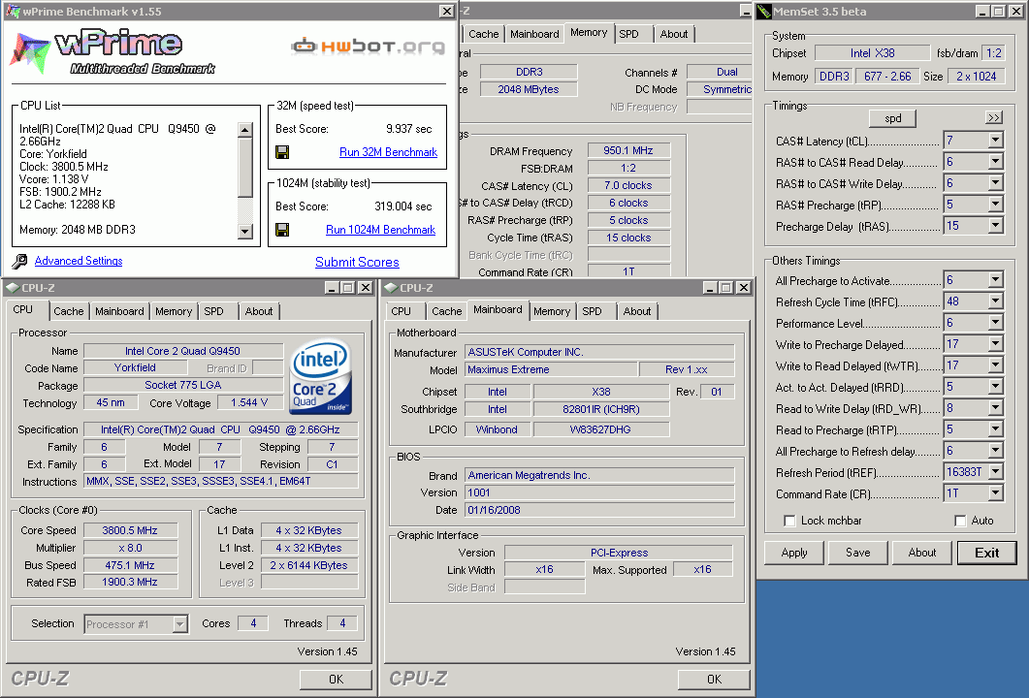Open the Performance Level dropdown
Image resolution: width=1029 pixels, height=698 pixels.
995,323
